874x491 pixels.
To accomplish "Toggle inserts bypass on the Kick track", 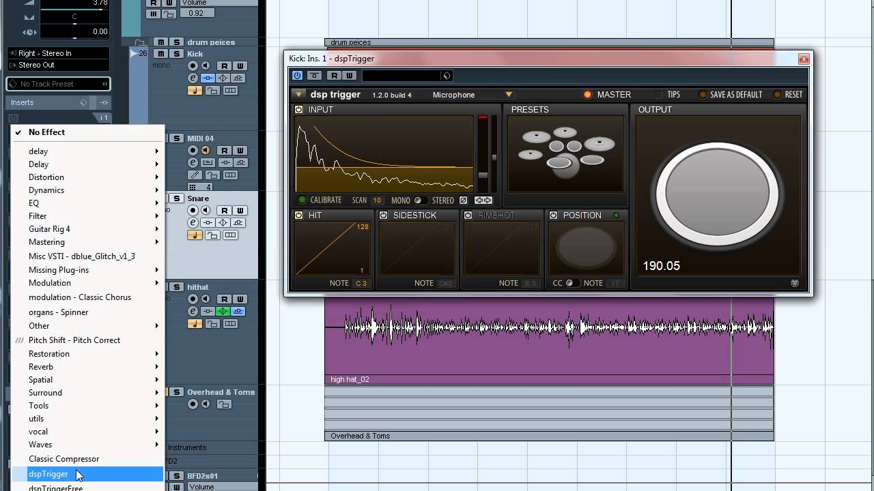I will (208, 78).
